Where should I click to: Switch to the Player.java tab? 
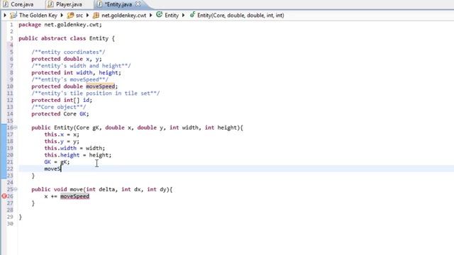tap(68, 4)
